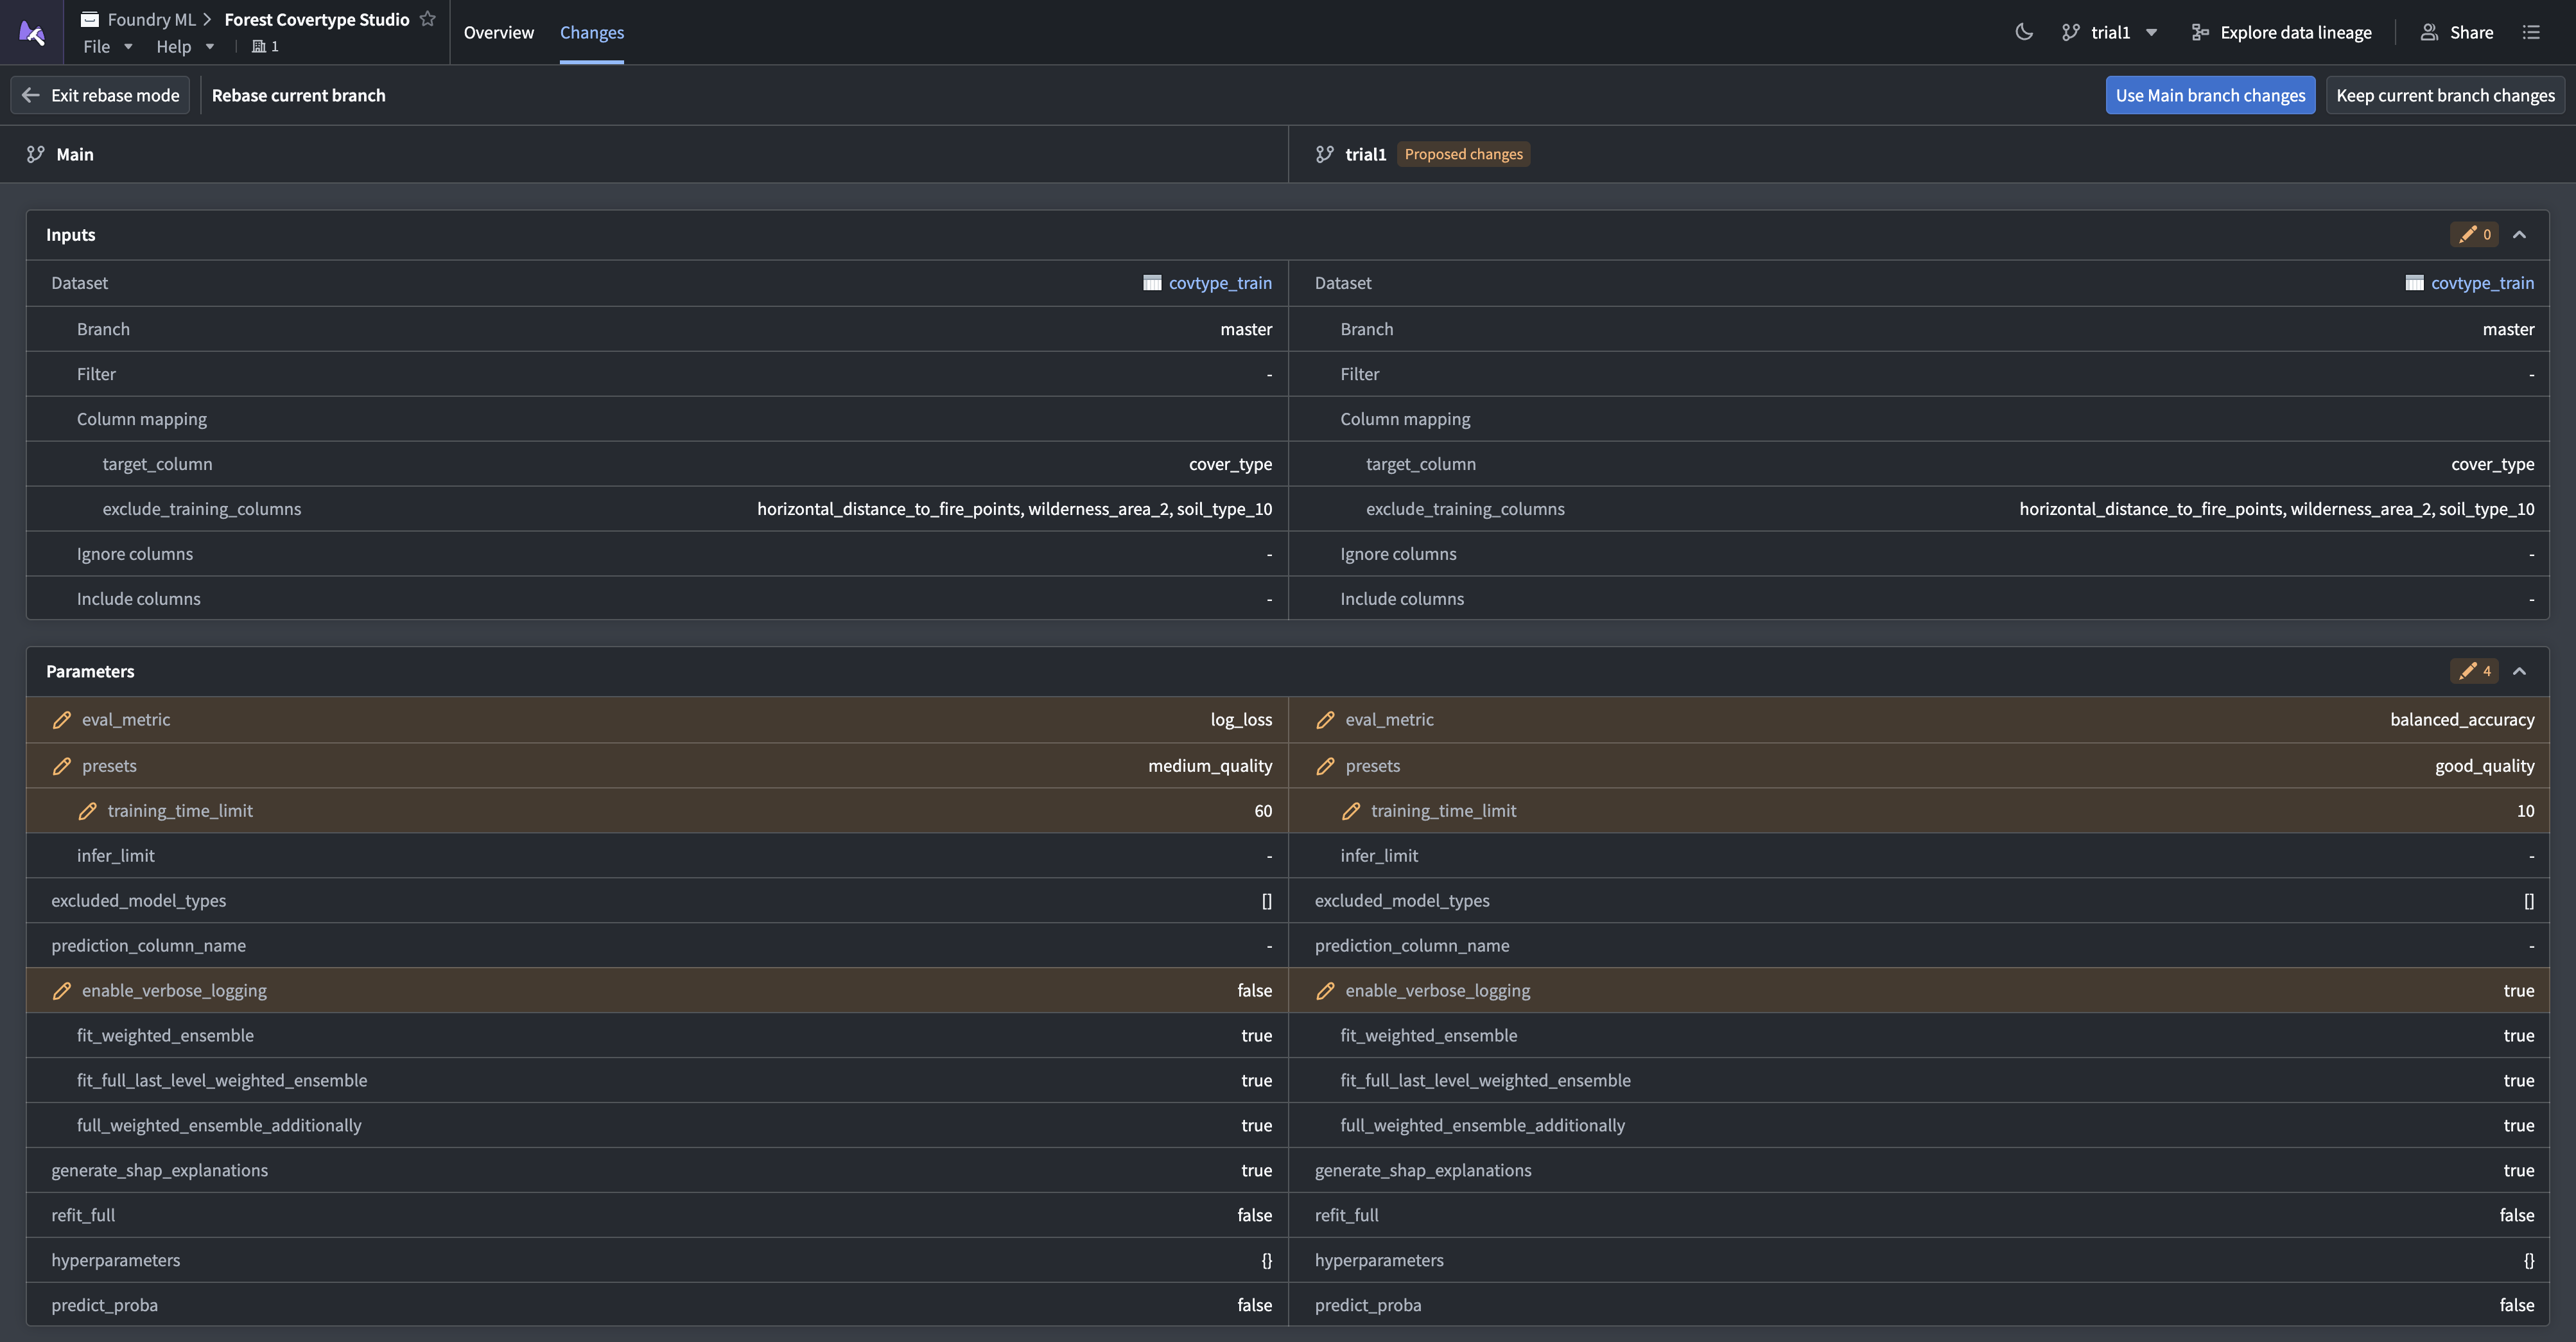The image size is (2576, 1342).
Task: Select the log_loss value in Main
Action: pyautogui.click(x=1241, y=720)
